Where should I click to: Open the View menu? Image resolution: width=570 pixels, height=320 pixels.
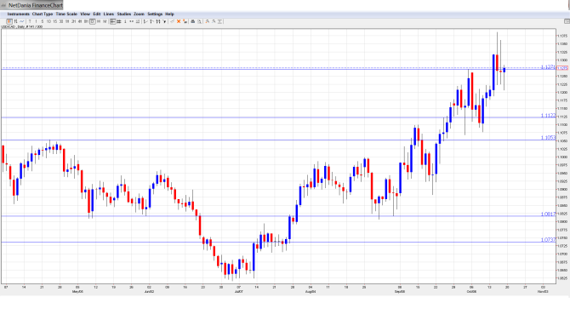pos(85,14)
